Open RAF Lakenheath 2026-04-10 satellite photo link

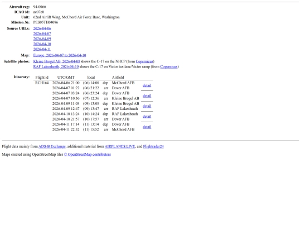pos(56,67)
